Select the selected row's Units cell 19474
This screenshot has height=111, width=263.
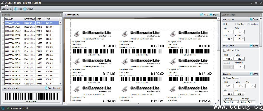(40, 23)
